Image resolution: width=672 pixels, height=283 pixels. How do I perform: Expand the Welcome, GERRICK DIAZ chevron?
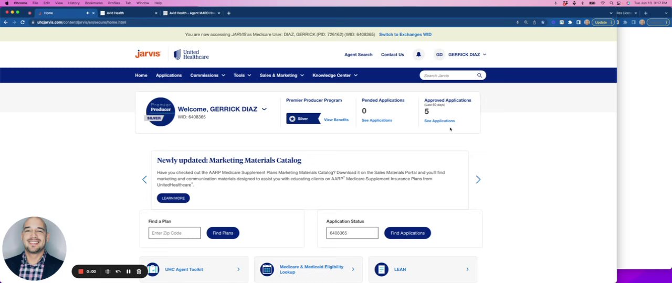(264, 109)
